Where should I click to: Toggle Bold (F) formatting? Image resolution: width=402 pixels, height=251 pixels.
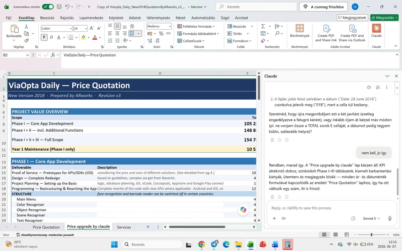click(44, 37)
